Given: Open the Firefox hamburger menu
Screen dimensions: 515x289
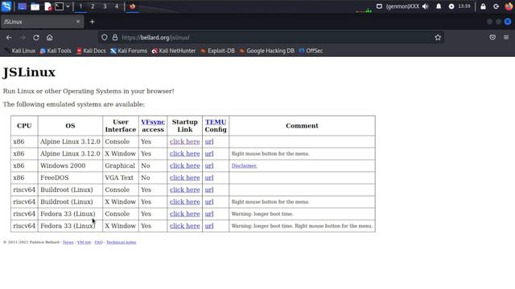Looking at the screenshot, I should [x=506, y=38].
